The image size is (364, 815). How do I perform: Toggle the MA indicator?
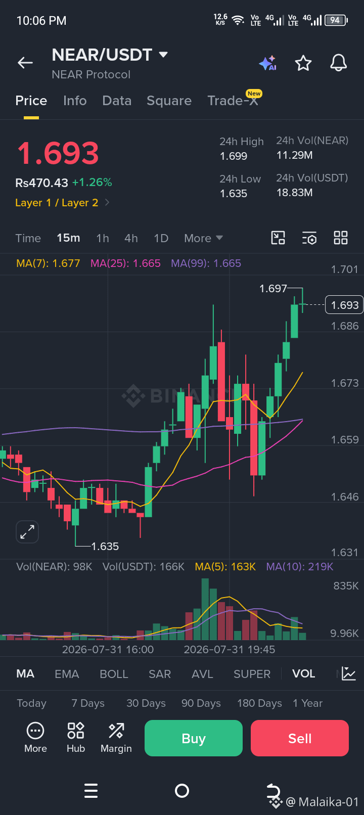(25, 674)
